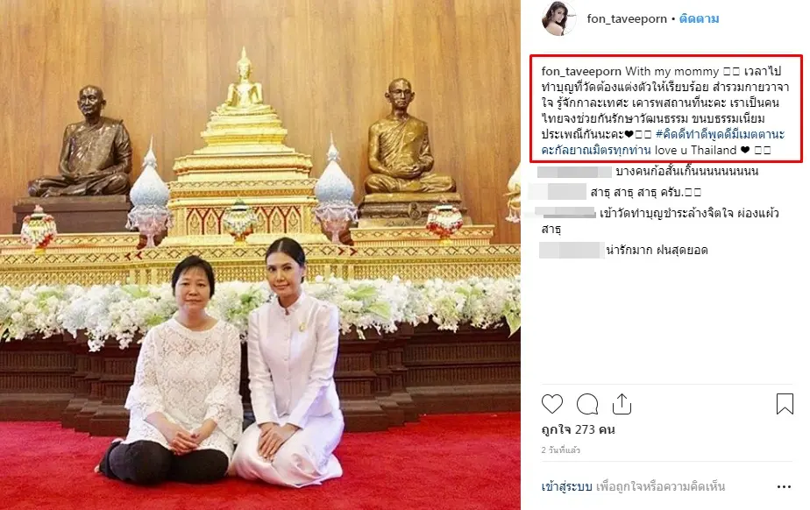Open blurred commenter of เข้าวัดทำบุญ comment
810x510 pixels.
565,212
